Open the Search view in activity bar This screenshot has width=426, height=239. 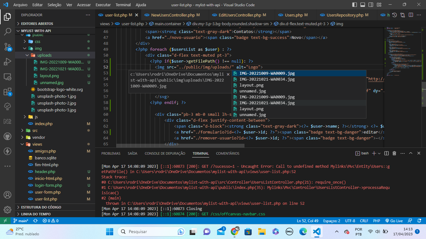[x=7, y=31]
